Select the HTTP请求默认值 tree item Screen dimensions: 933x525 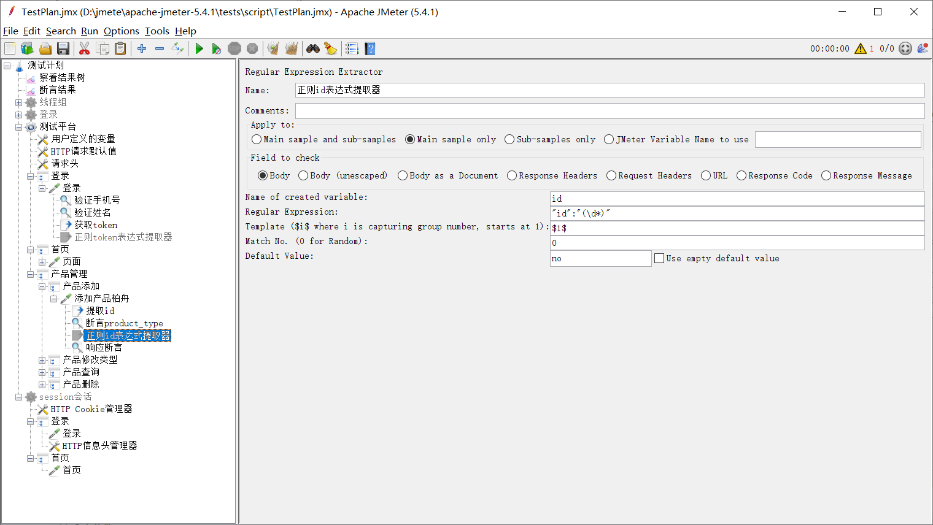(x=83, y=151)
